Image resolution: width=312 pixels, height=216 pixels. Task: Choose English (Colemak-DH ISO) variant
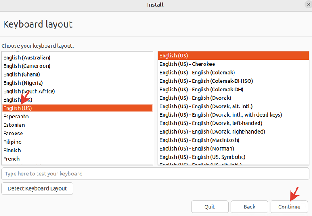234,81
